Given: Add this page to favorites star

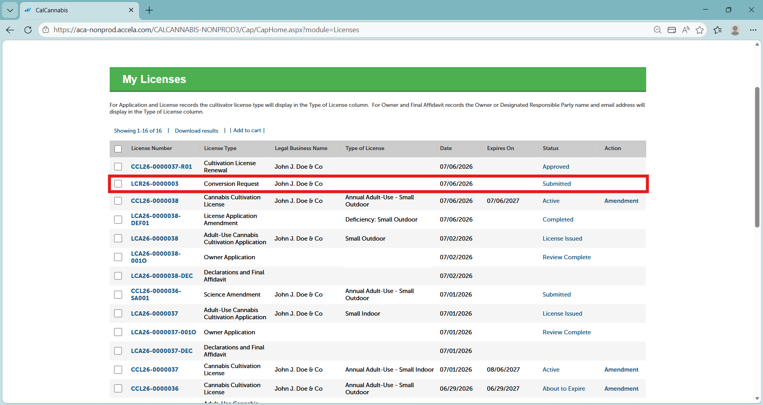Looking at the screenshot, I should [x=700, y=30].
